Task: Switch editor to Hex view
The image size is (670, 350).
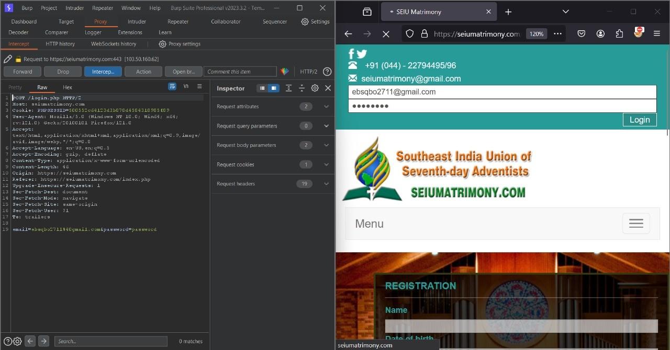Action: (x=68, y=87)
